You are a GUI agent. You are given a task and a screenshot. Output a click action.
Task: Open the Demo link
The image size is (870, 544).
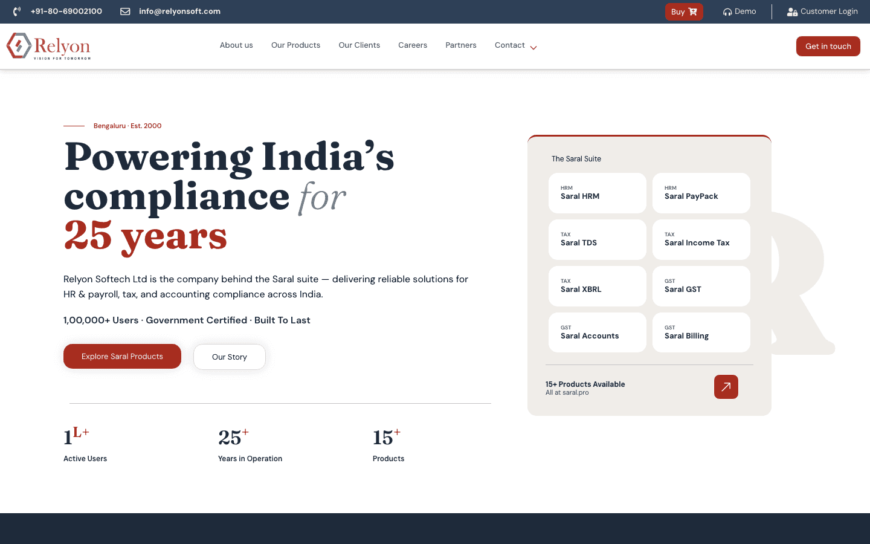pos(739,11)
